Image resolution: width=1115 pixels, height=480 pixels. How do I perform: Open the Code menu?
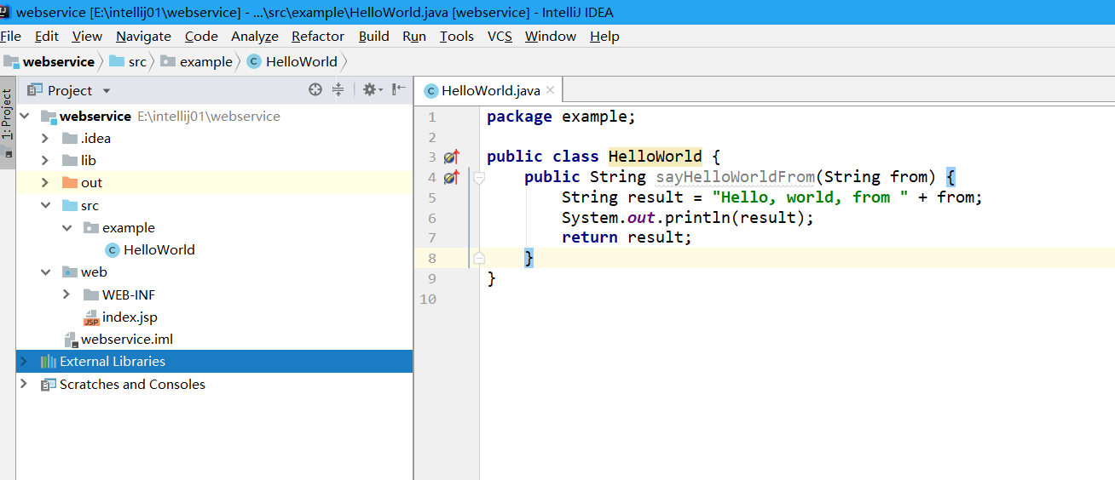(201, 37)
